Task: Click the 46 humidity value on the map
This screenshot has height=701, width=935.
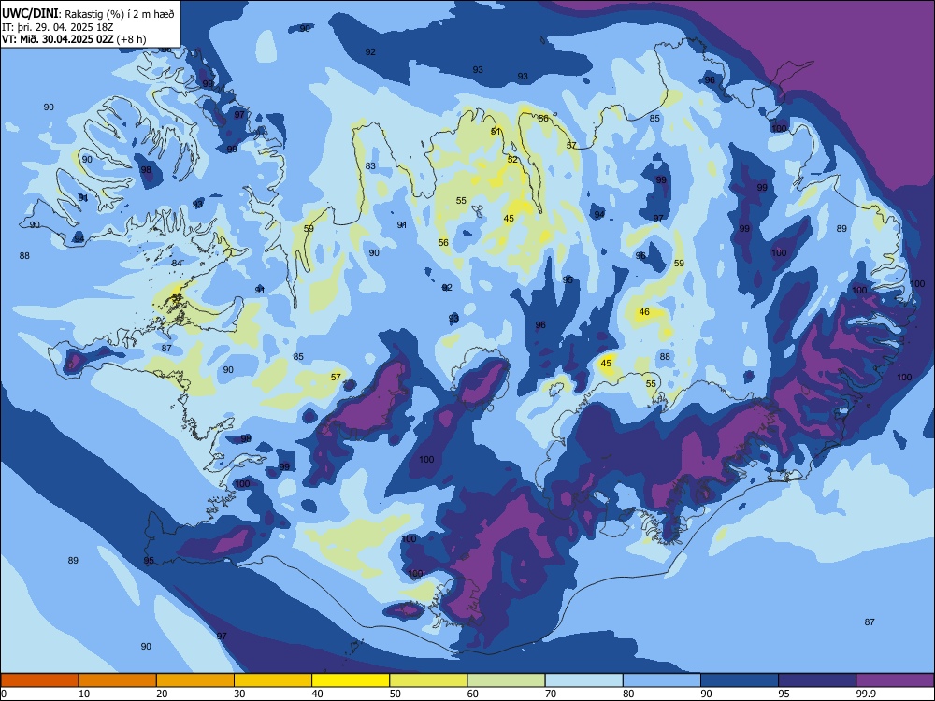Action: 644,312
